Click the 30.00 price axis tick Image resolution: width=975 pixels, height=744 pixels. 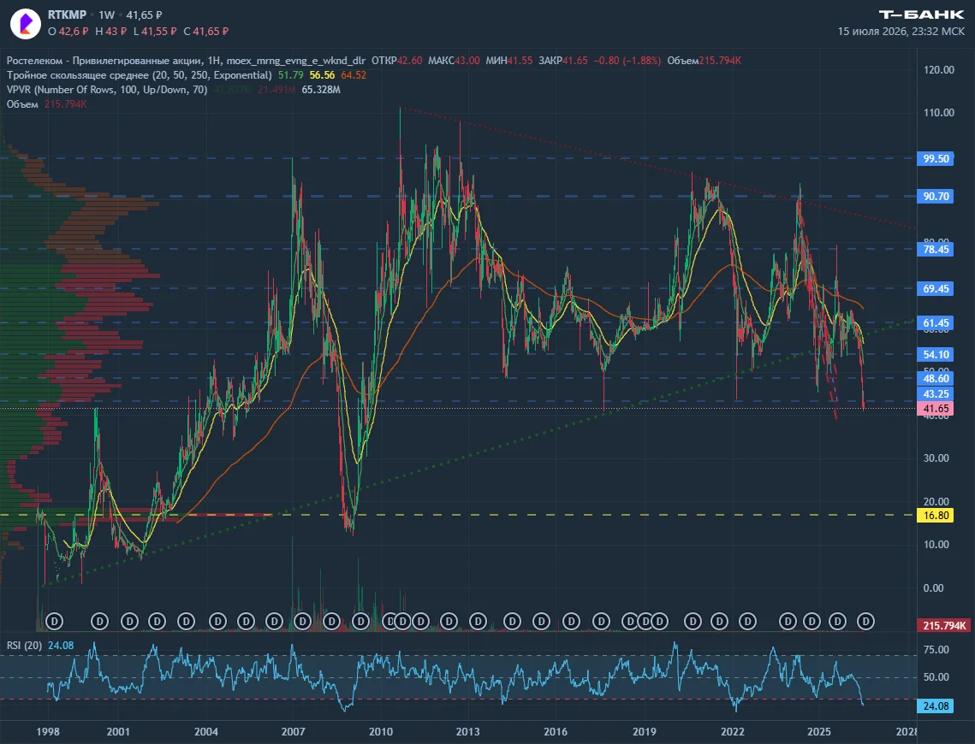coord(936,458)
